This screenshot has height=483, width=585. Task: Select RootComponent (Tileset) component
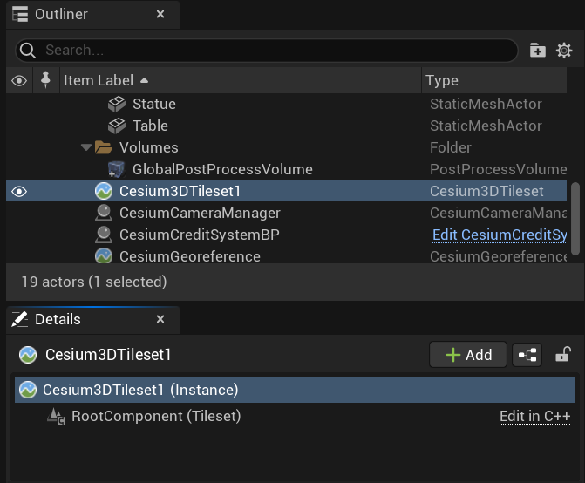(156, 416)
